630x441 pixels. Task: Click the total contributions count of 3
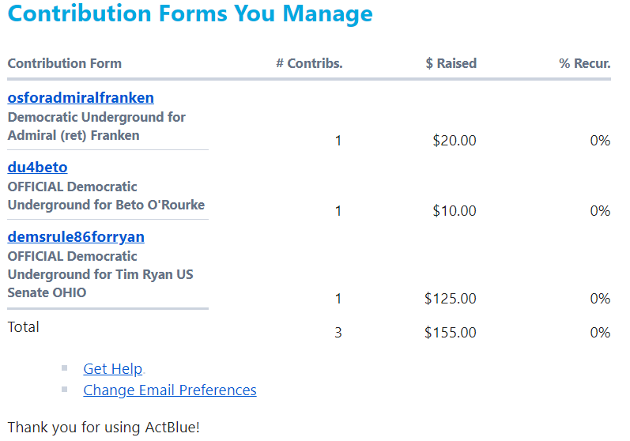338,333
